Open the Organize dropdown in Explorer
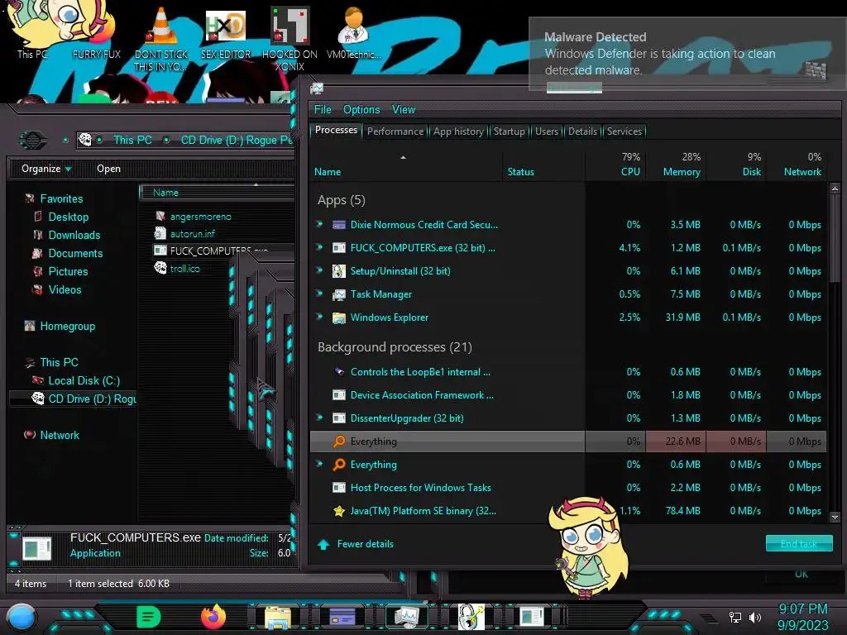This screenshot has width=847, height=635. 46,169
